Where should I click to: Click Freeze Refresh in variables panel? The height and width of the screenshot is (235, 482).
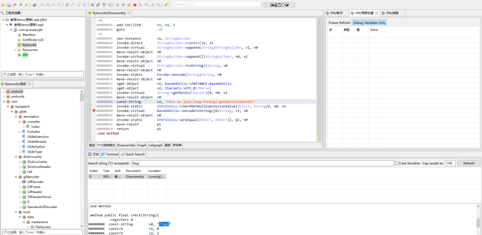click(339, 23)
